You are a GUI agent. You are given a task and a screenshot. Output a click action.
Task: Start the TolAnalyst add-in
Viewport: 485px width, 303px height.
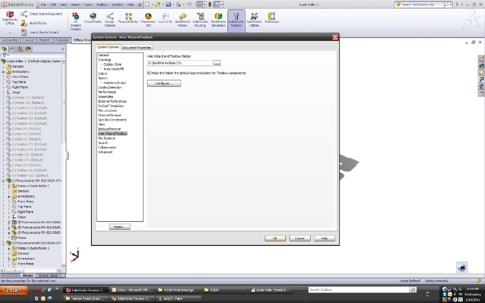click(272, 18)
